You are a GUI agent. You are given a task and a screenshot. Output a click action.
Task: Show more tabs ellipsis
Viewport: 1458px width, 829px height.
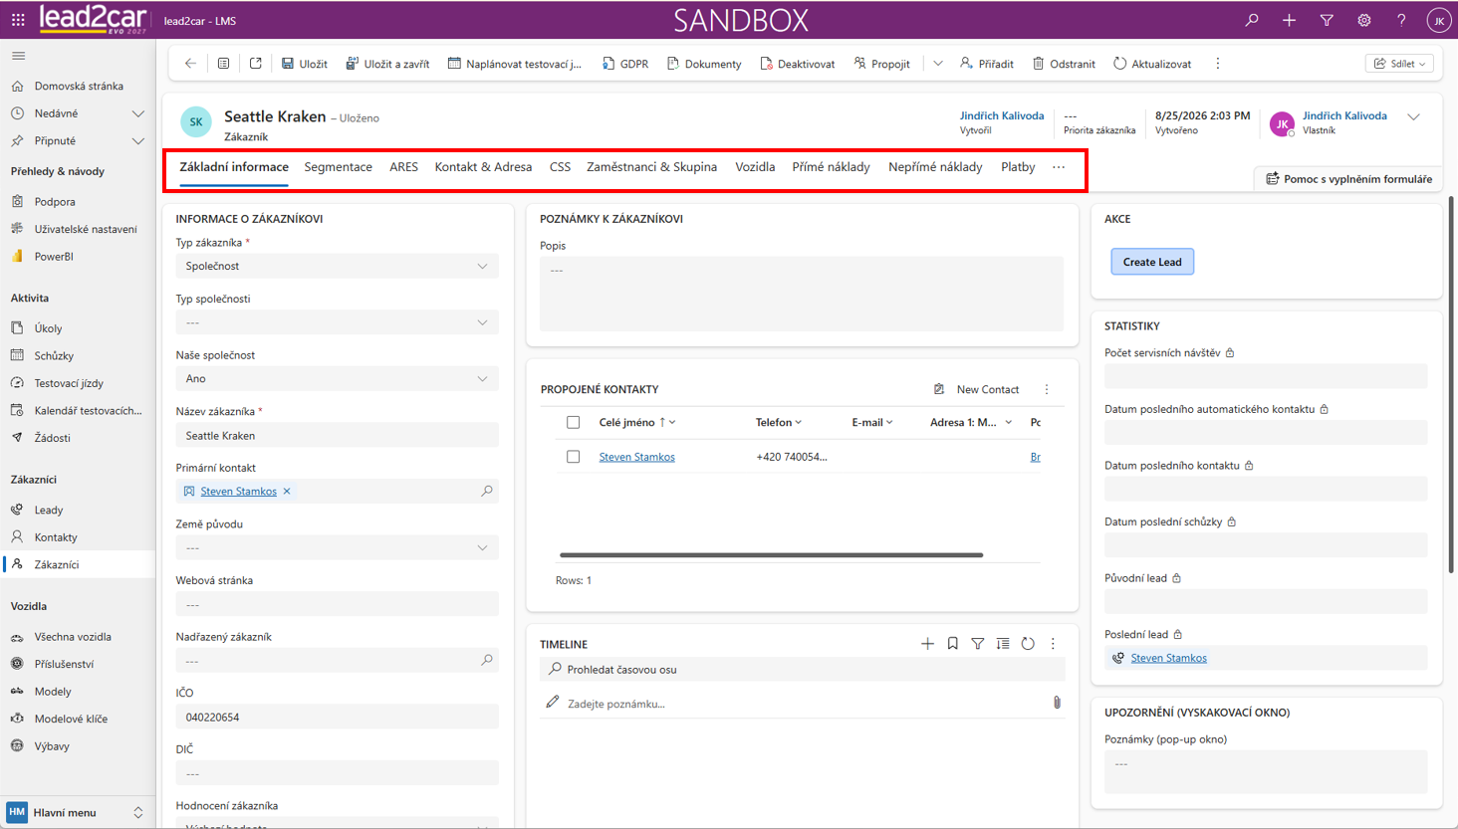coord(1059,167)
